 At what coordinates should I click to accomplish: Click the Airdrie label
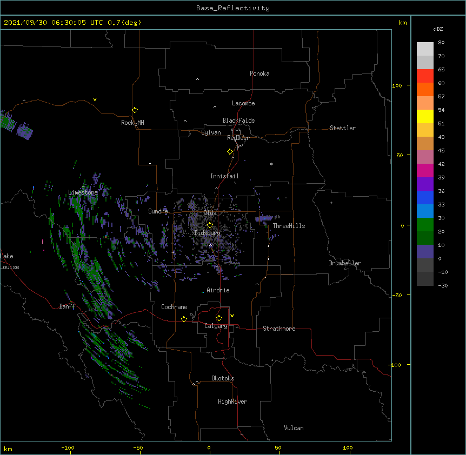point(218,290)
